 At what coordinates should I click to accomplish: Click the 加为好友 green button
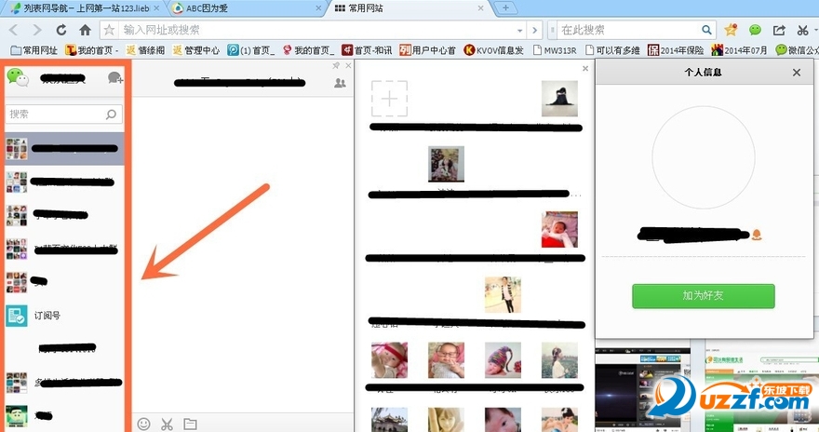(703, 296)
